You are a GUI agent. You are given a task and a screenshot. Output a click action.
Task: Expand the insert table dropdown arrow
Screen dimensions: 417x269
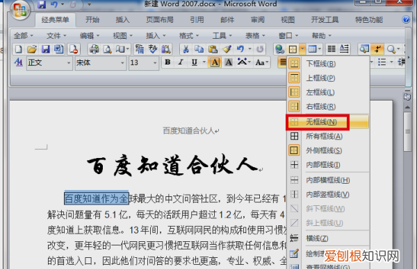[x=320, y=49]
